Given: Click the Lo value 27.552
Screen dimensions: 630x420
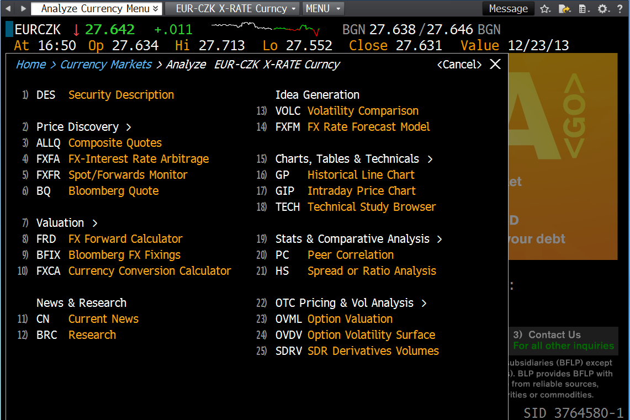Looking at the screenshot, I should [x=309, y=45].
